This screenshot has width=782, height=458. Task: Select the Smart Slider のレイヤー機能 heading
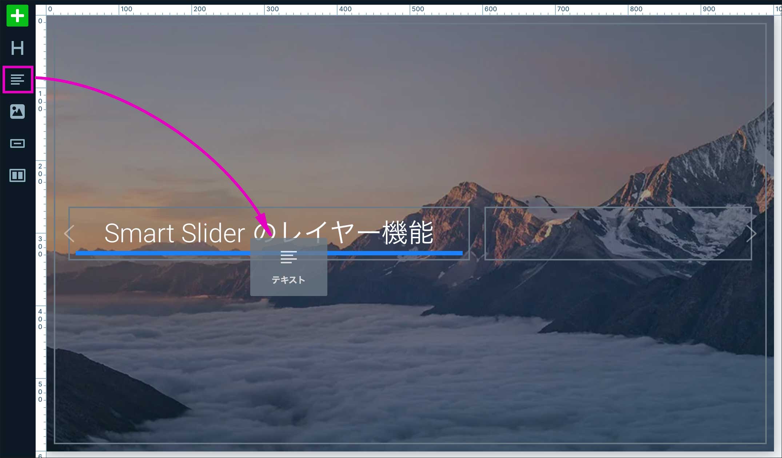pos(269,233)
